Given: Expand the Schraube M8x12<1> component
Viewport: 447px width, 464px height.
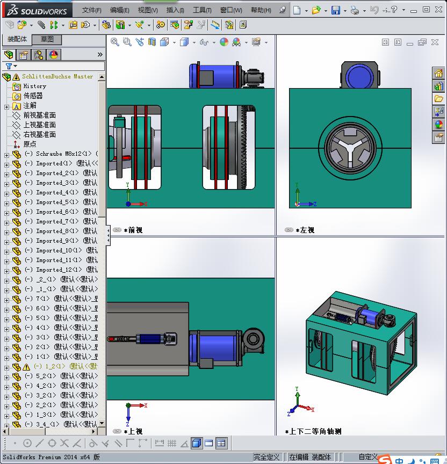Looking at the screenshot, I should (x=6, y=155).
